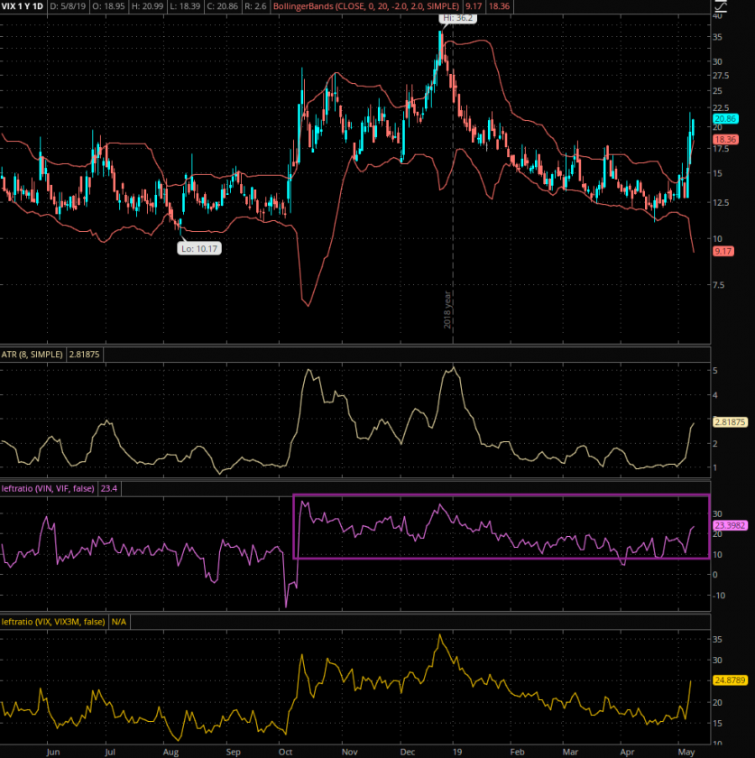The width and height of the screenshot is (755, 758).
Task: Click the yellow 24.8789 ratio value tag
Action: [x=731, y=681]
